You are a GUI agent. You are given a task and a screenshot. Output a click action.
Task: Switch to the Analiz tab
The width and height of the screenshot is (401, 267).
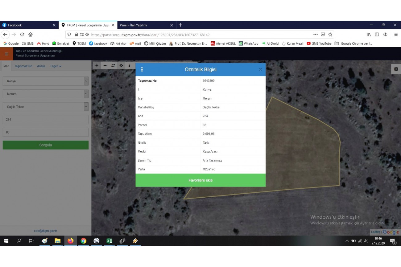[41, 66]
